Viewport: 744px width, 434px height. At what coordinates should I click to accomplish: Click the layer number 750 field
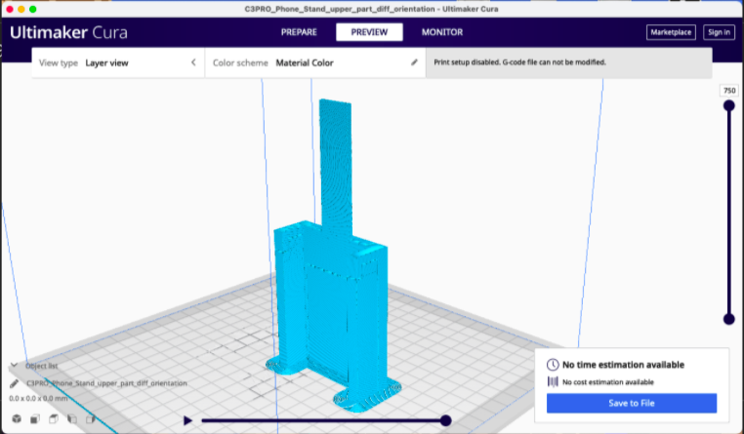coord(729,91)
